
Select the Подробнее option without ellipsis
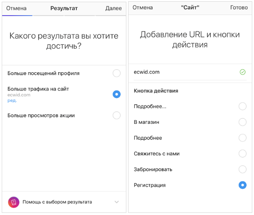click(x=242, y=138)
